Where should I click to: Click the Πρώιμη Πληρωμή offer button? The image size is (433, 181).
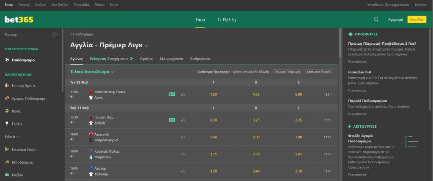(287, 72)
